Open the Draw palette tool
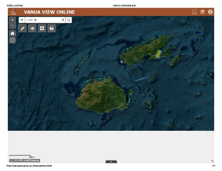 (x=32, y=28)
